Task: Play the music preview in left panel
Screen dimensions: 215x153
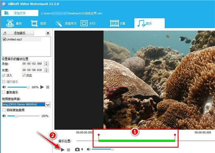Action: (x=42, y=87)
